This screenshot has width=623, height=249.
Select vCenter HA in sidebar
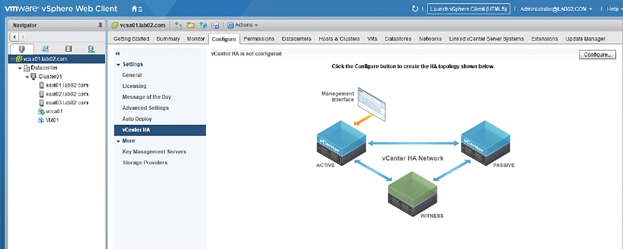[159, 130]
